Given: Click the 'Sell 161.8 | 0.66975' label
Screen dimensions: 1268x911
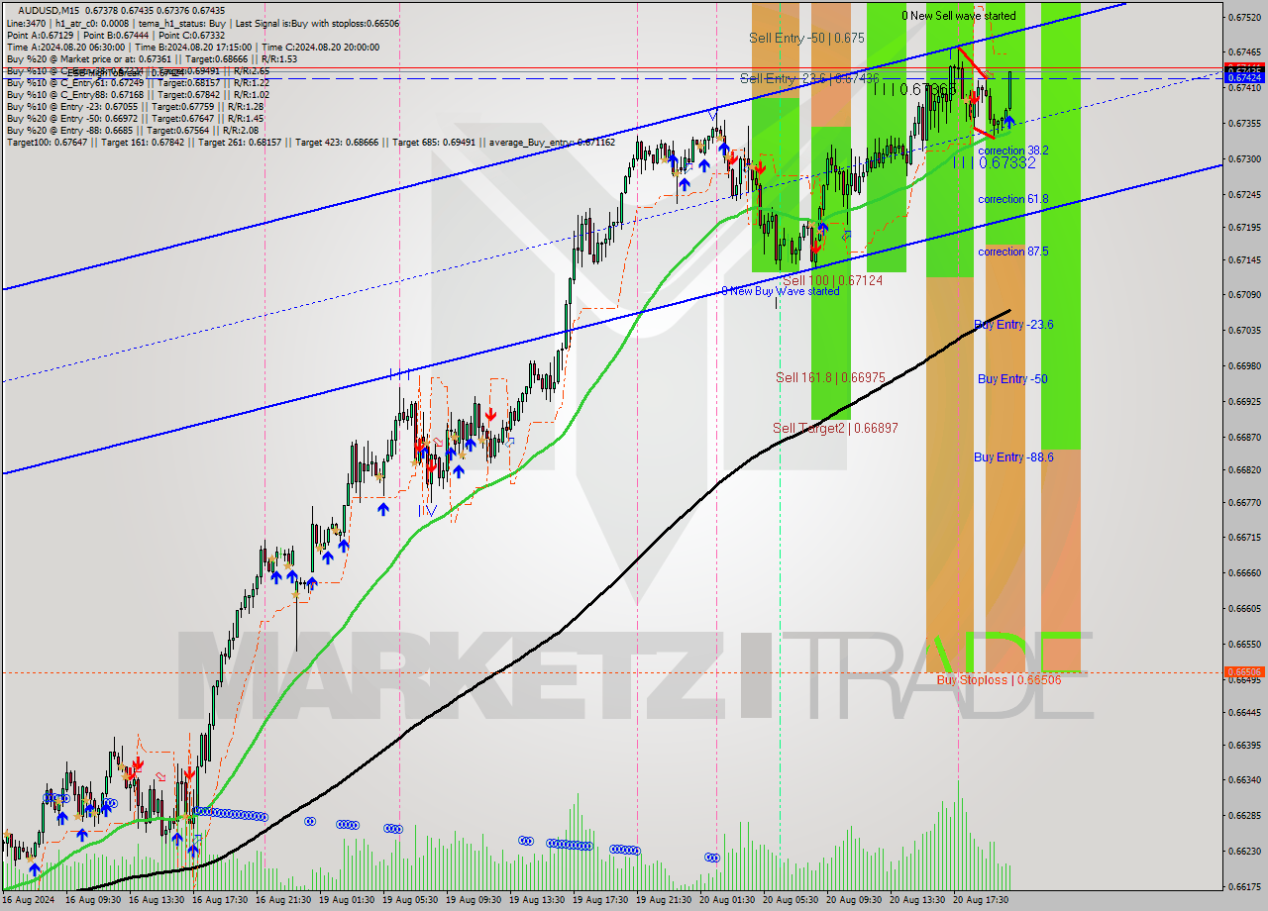Looking at the screenshot, I should click(x=829, y=378).
